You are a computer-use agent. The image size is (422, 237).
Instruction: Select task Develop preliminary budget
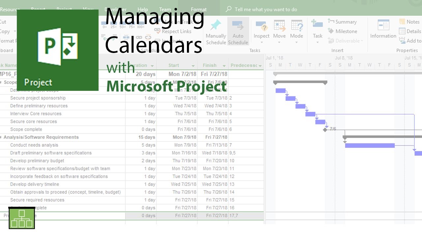37,161
